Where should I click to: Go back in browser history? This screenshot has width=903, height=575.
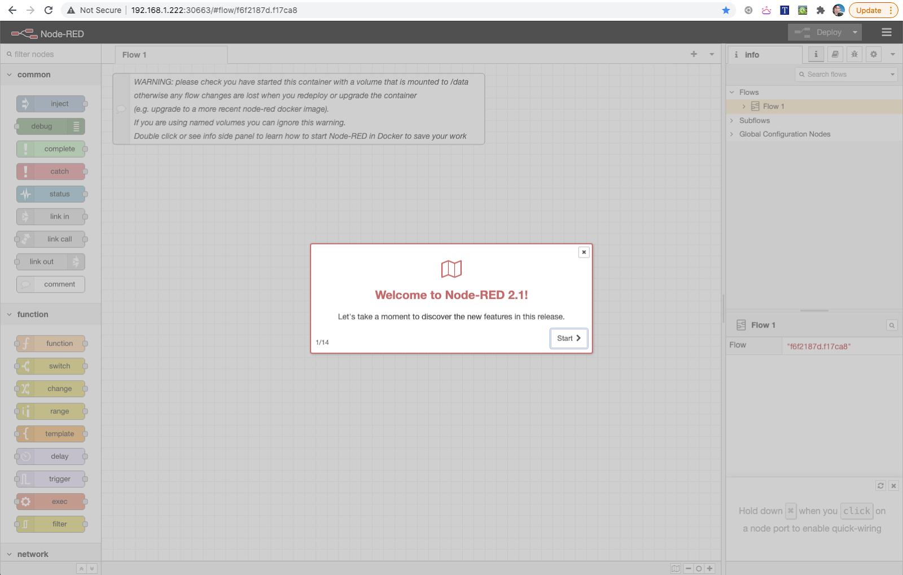12,10
